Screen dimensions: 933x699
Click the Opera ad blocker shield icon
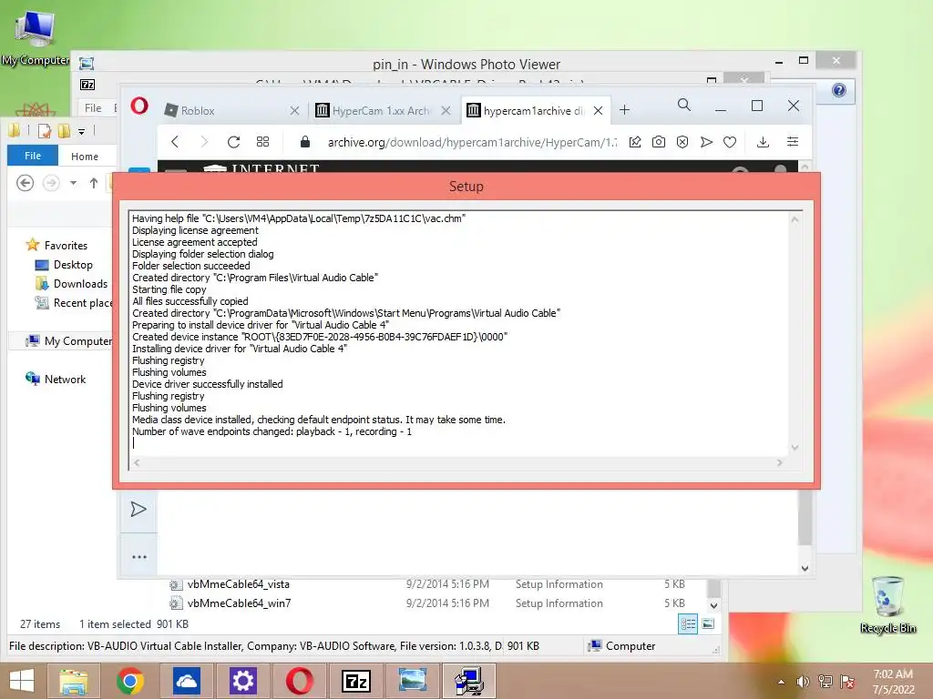(682, 142)
